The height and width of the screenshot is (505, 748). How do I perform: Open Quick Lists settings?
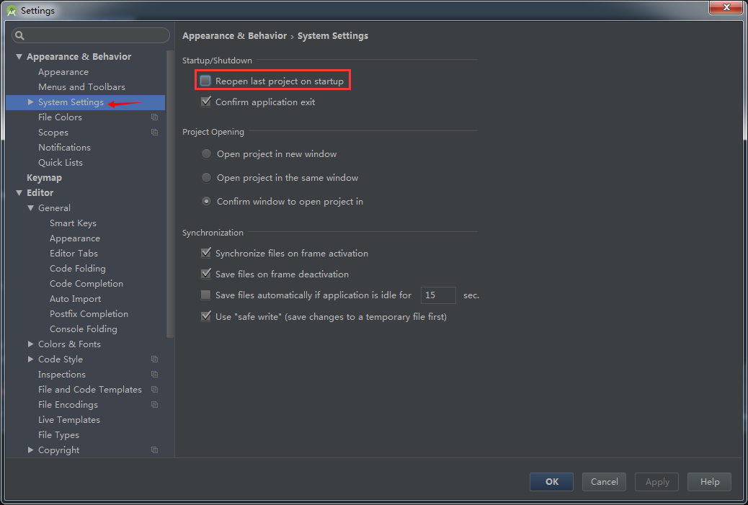60,163
